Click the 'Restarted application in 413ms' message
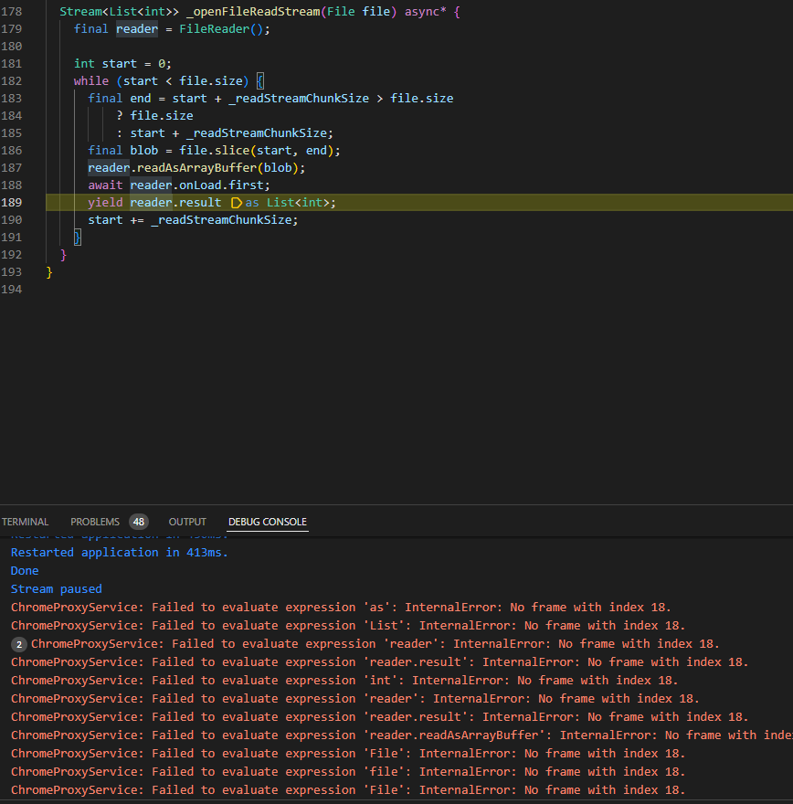 coord(119,552)
